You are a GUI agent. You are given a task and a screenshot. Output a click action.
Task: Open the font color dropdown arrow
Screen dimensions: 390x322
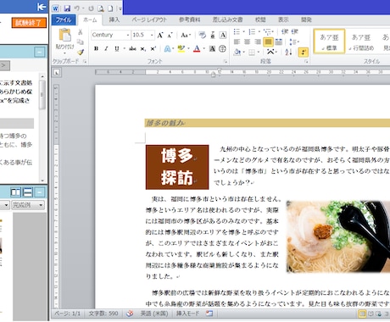click(204, 49)
